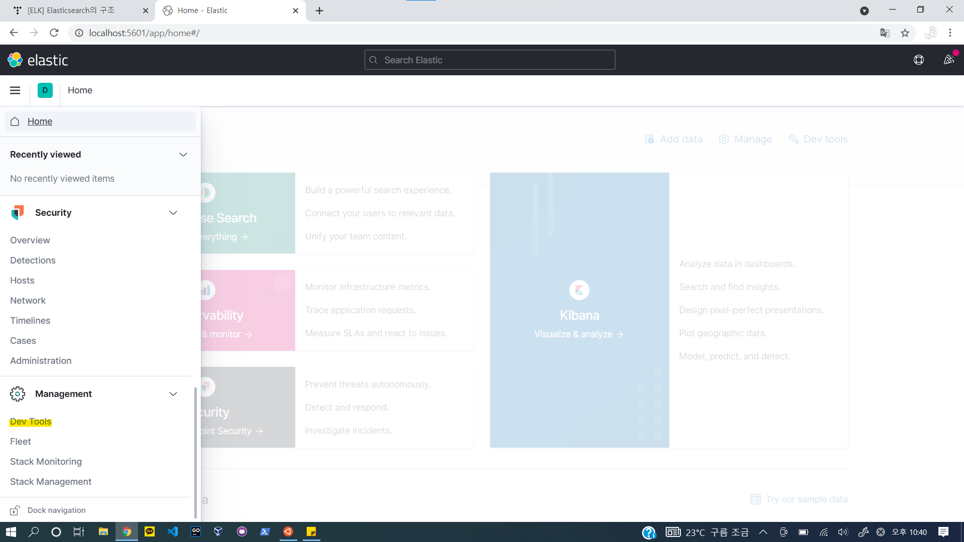Open Stack Management link
Viewport: 964px width, 542px height.
tap(51, 482)
